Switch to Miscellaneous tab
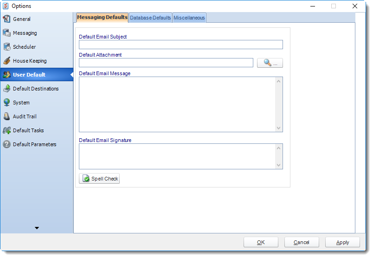The width and height of the screenshot is (373, 258). 189,18
